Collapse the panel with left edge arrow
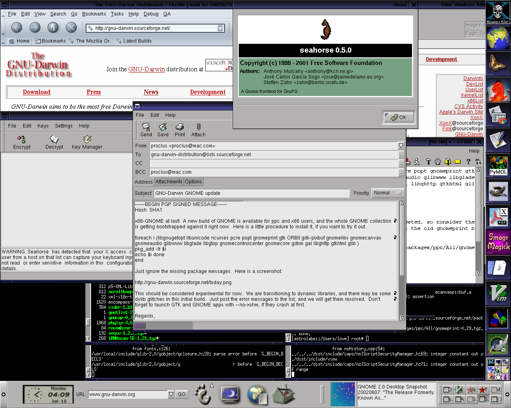 (x=3, y=394)
